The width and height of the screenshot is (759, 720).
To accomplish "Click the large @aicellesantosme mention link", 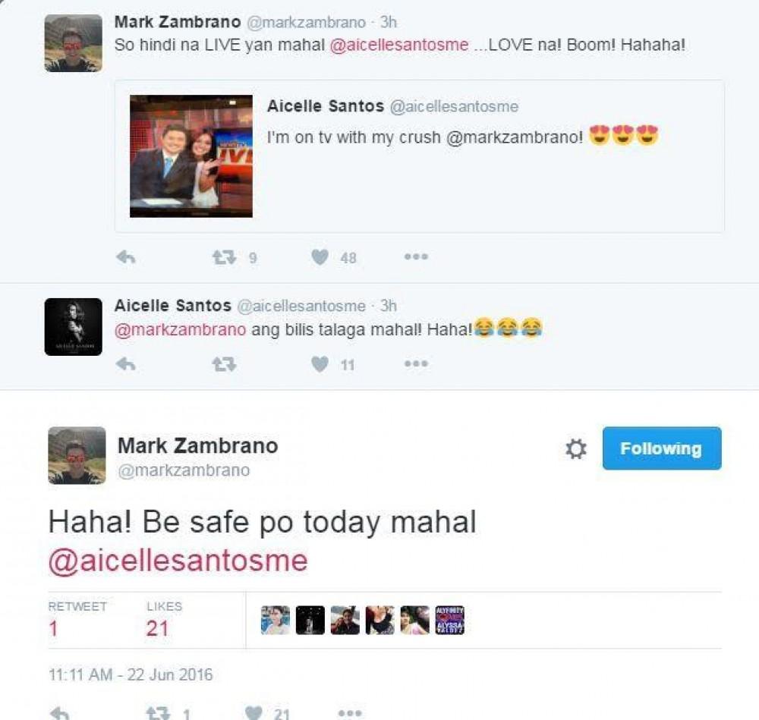I will point(178,561).
